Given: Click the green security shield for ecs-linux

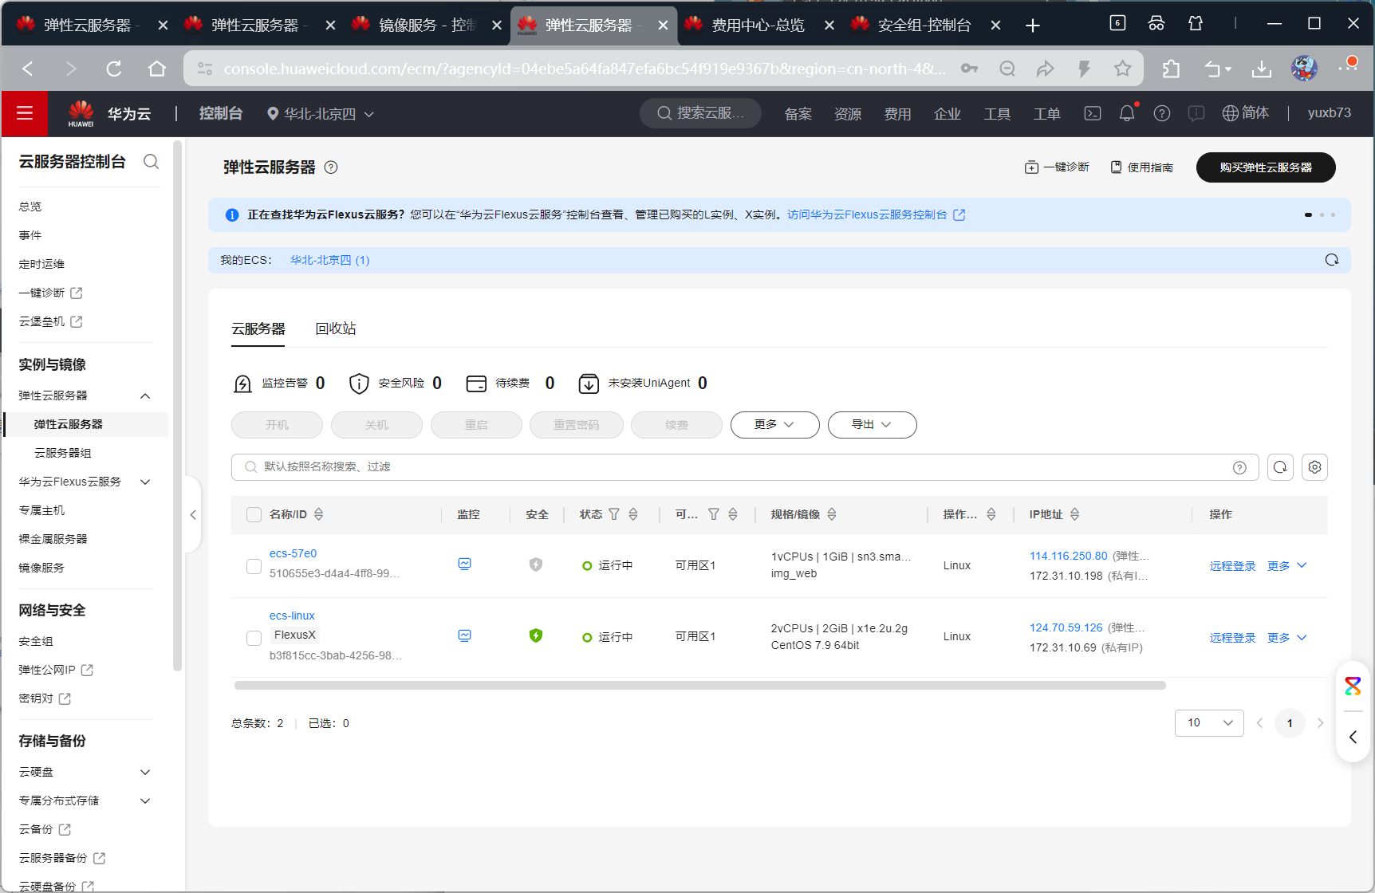Looking at the screenshot, I should pyautogui.click(x=536, y=635).
